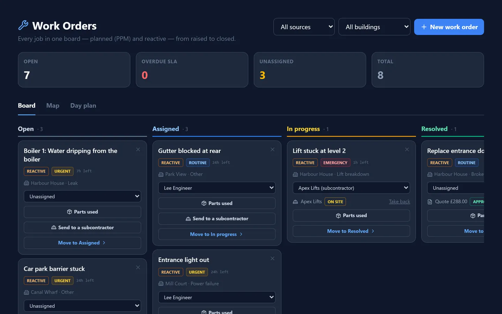Viewport: 502px width, 314px height.
Task: Click the building icon next to Mill Court
Action: (x=161, y=284)
